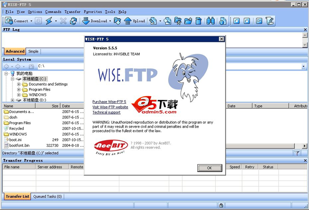Open the Quick Connect dropdown arrow
Screen dimensions: 309x210
click(56, 21)
